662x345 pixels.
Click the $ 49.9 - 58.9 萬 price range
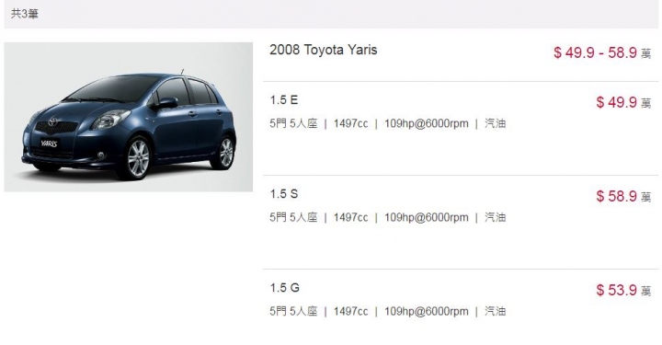coord(602,52)
